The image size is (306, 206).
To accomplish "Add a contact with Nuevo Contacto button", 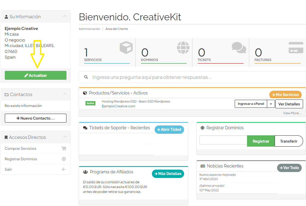I will coord(36,118).
